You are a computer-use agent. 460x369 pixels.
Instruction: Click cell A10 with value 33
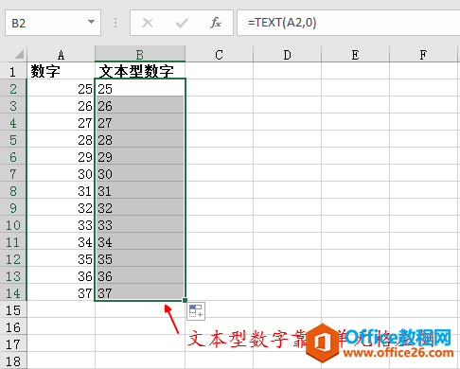61,224
